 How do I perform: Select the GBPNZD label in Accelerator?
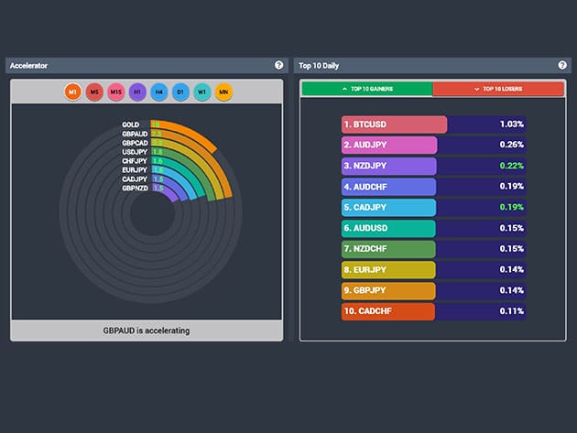coord(135,188)
